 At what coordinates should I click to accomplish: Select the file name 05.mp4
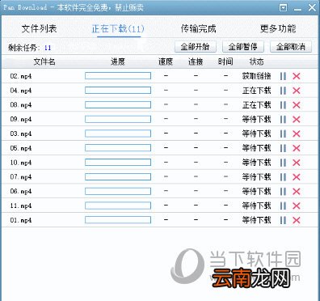(21, 148)
